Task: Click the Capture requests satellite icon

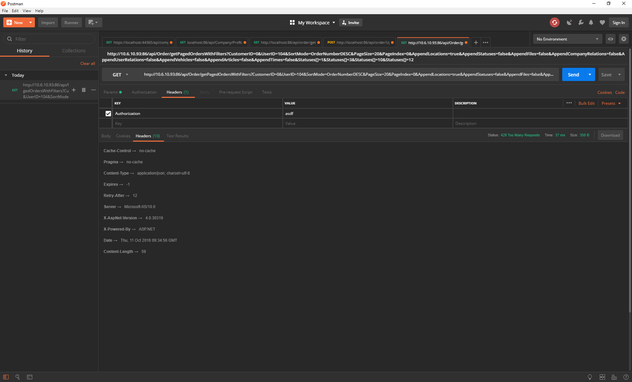Action: [569, 22]
